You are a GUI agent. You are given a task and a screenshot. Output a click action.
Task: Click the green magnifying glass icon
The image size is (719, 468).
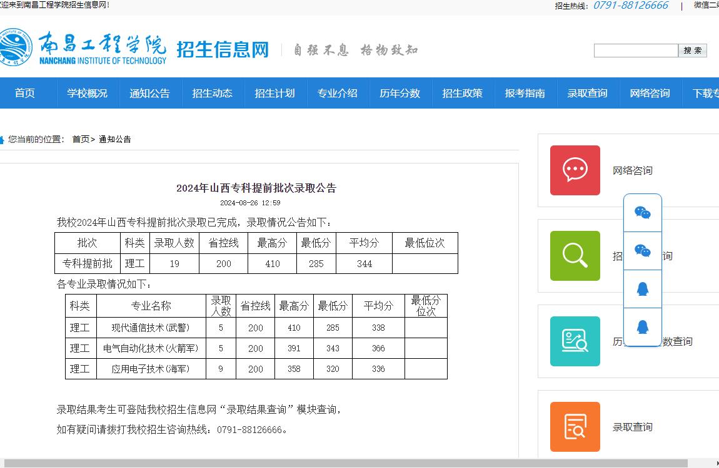tap(575, 256)
